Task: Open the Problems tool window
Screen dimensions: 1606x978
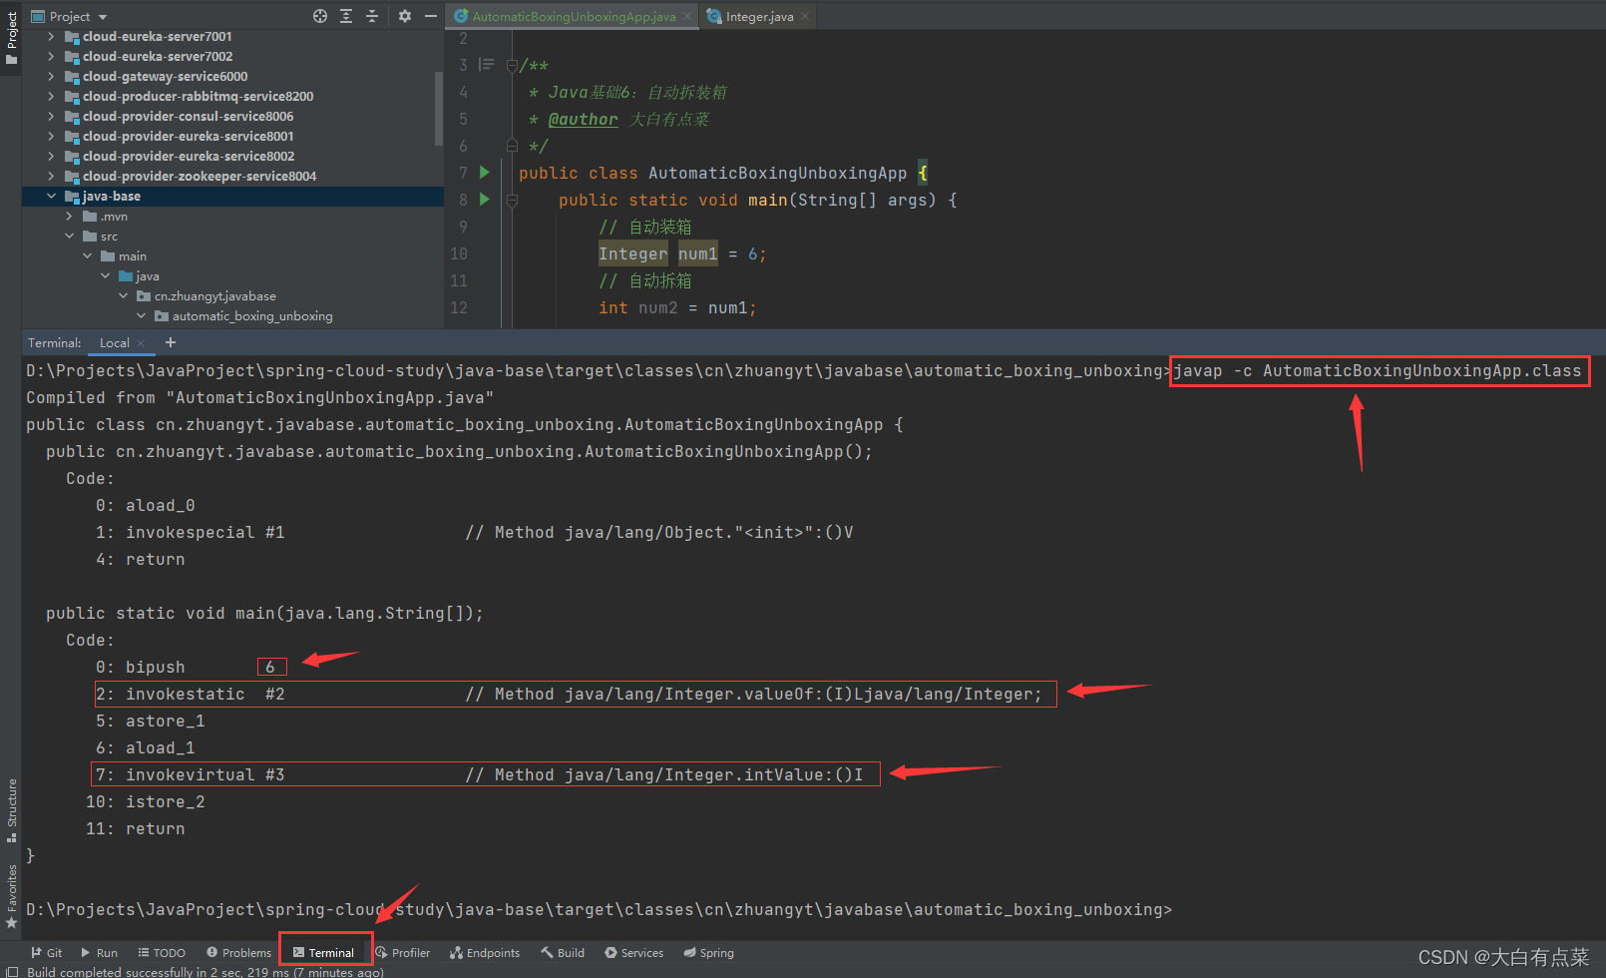Action: pyautogui.click(x=238, y=953)
